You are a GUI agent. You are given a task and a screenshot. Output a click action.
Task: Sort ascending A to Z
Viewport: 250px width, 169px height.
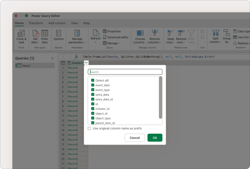tap(202, 31)
